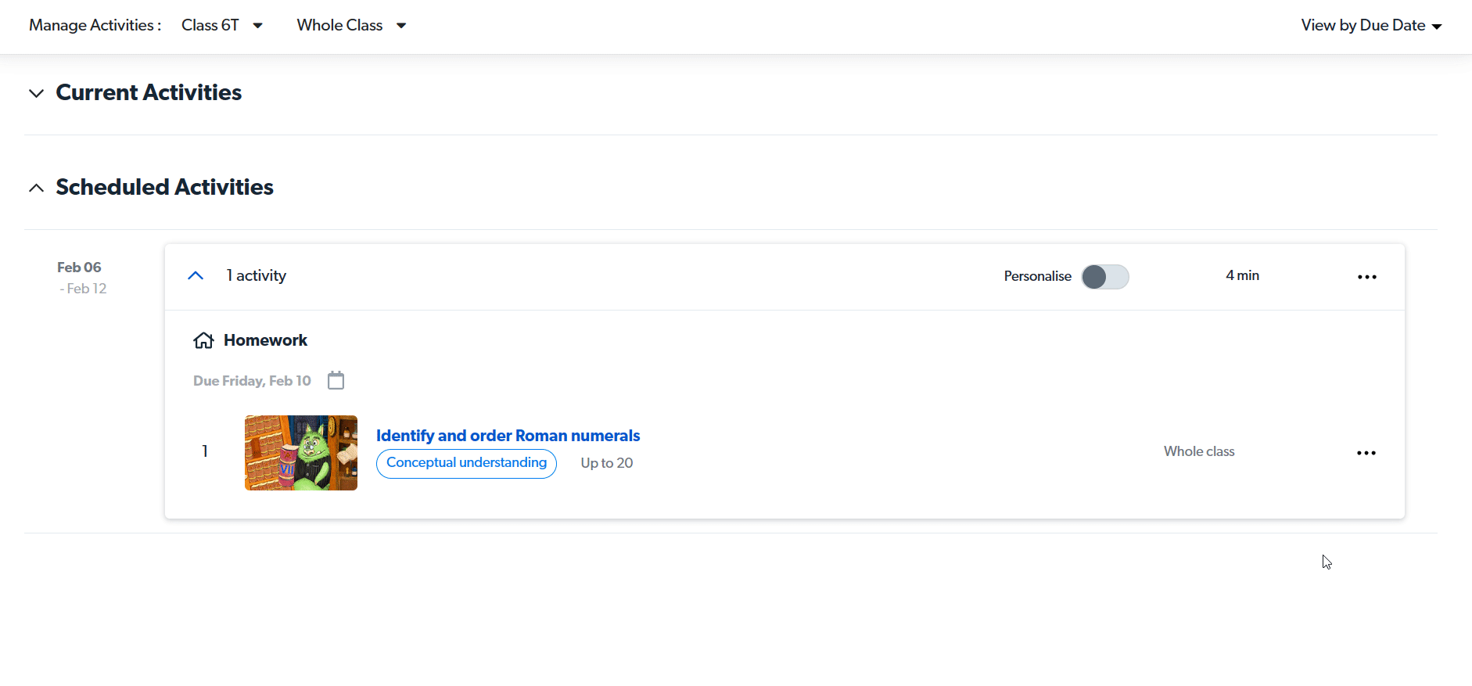
Task: Click the Conceptual understanding tag
Action: [x=466, y=463]
